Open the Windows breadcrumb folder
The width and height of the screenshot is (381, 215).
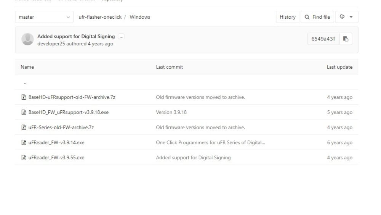140,17
